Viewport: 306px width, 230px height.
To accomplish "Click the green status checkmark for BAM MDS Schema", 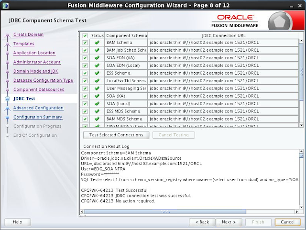I will (97, 119).
